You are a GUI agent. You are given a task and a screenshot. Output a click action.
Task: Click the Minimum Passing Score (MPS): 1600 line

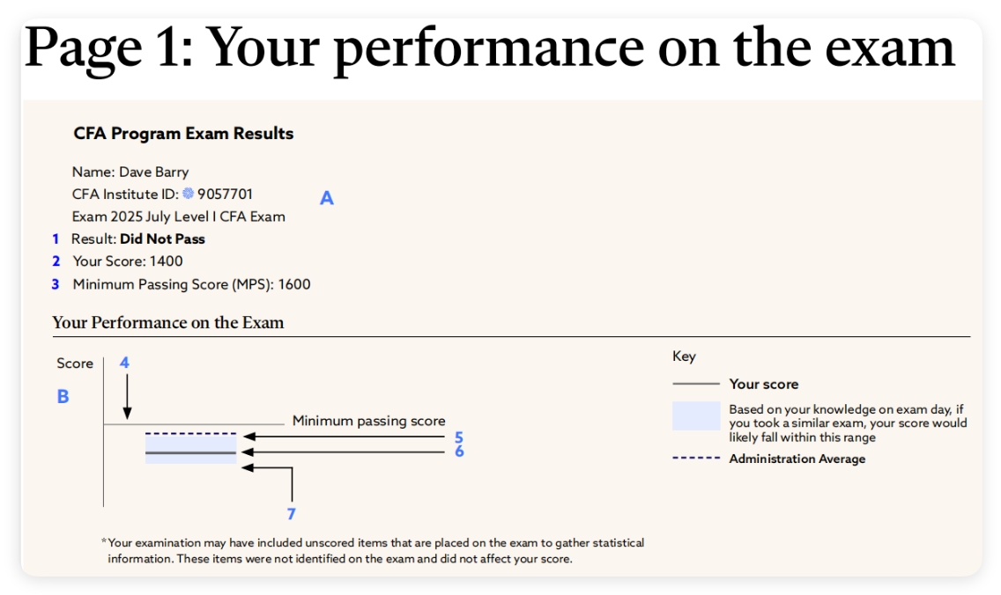pos(191,284)
